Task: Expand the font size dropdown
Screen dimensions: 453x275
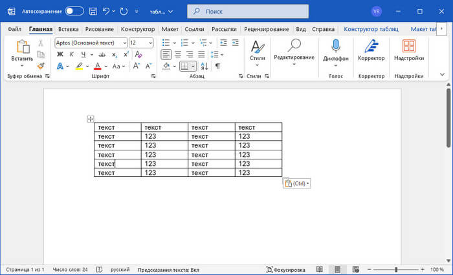Action: (150, 43)
